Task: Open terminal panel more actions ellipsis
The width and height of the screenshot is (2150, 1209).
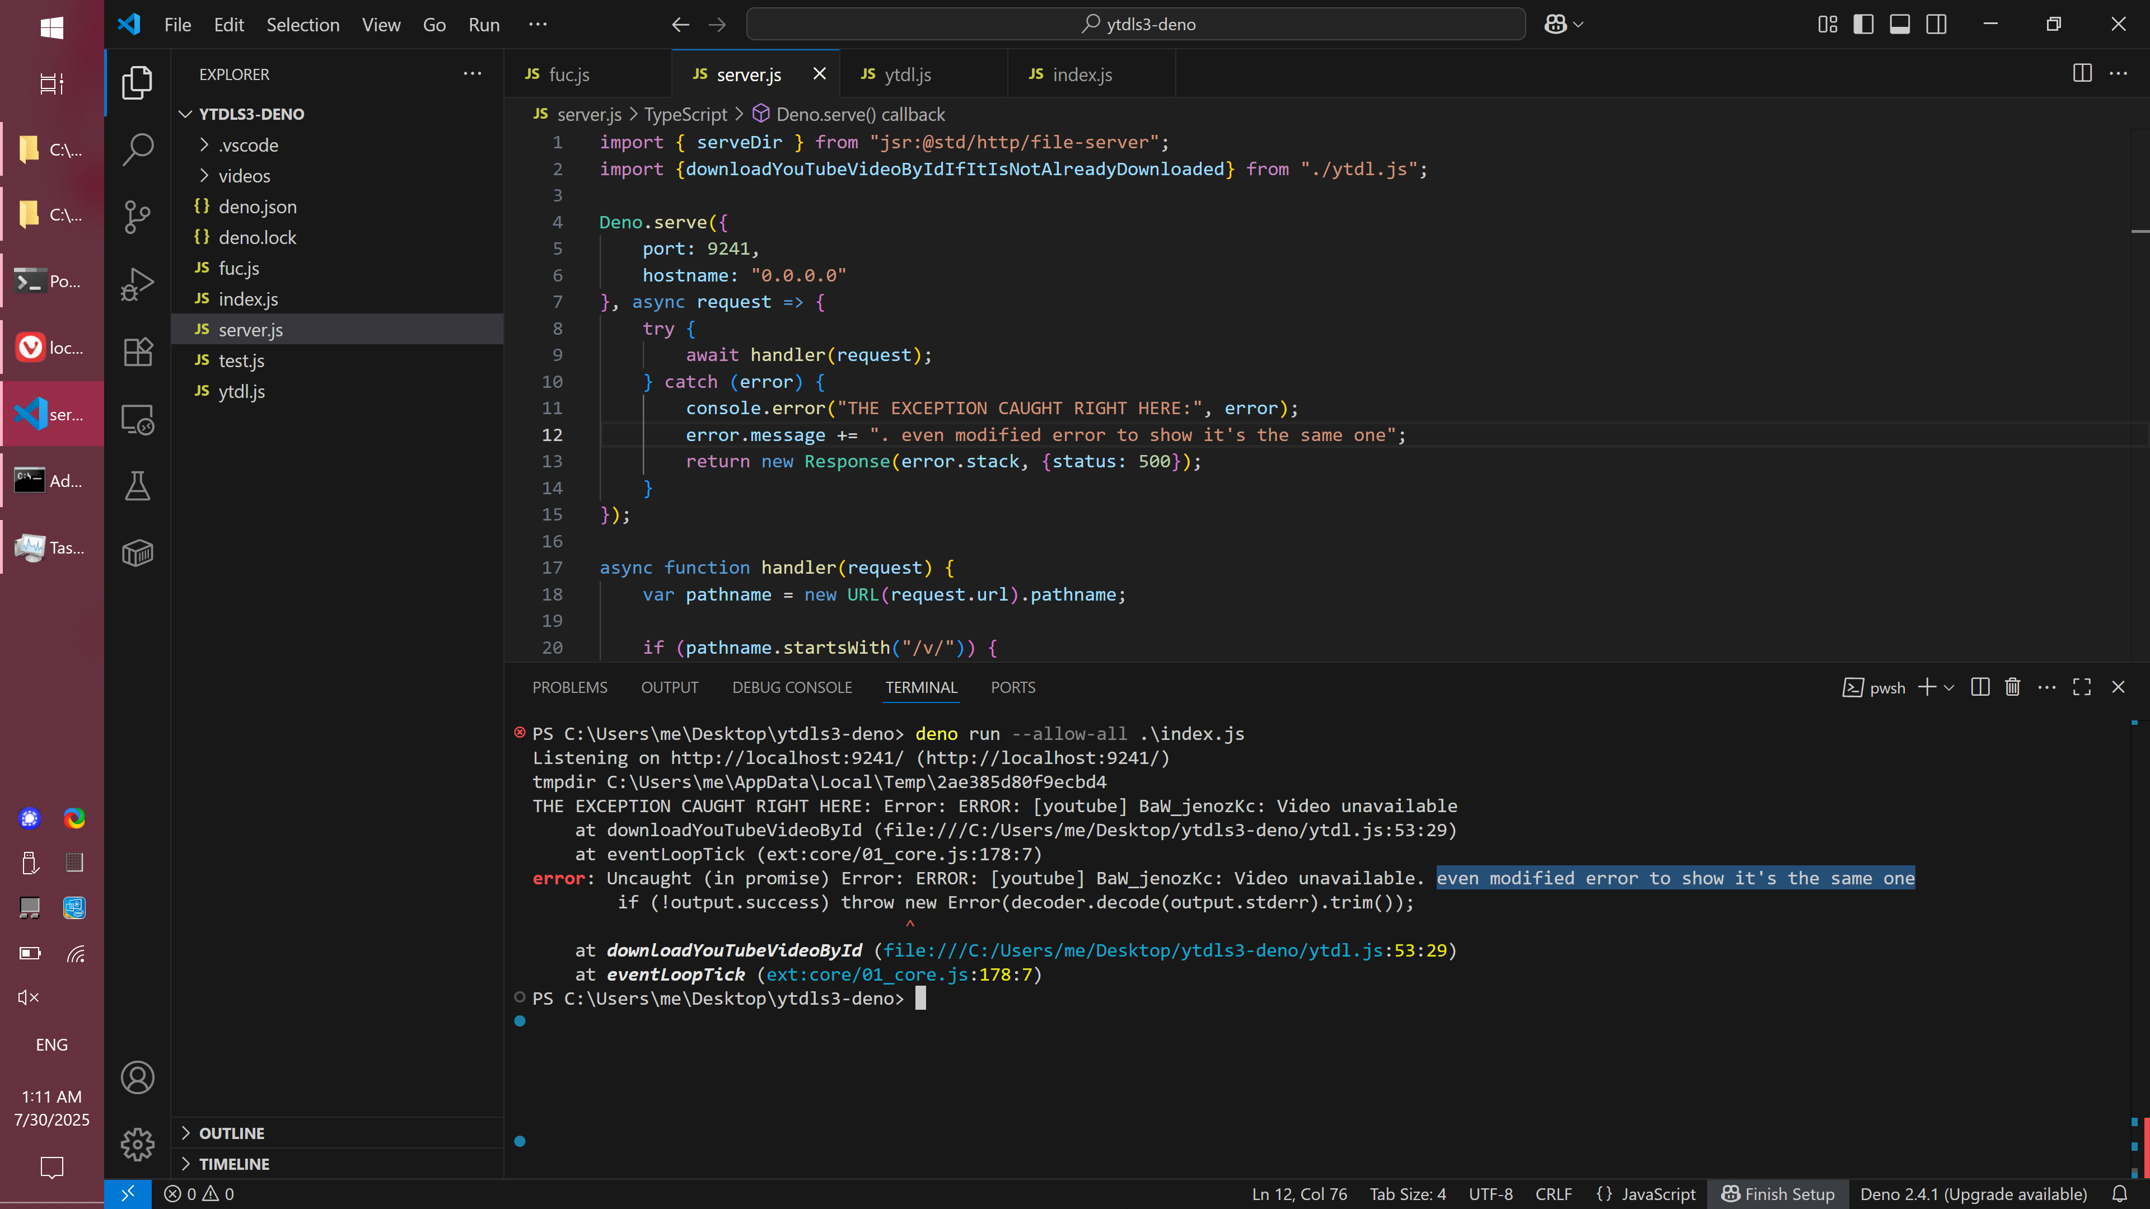Action: [2046, 687]
